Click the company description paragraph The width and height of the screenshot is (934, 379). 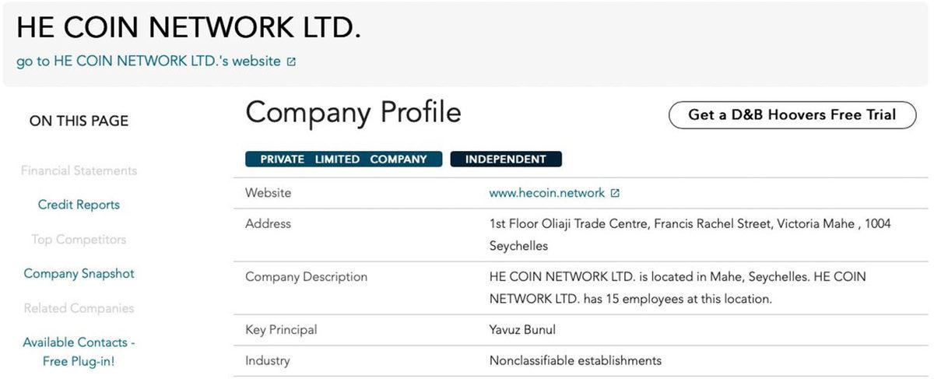click(677, 287)
